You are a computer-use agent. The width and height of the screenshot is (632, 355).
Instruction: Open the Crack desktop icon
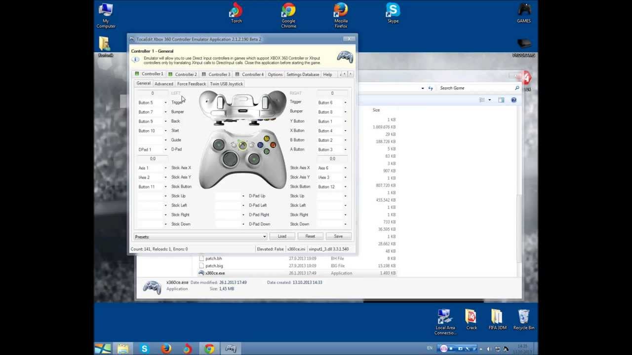(472, 319)
